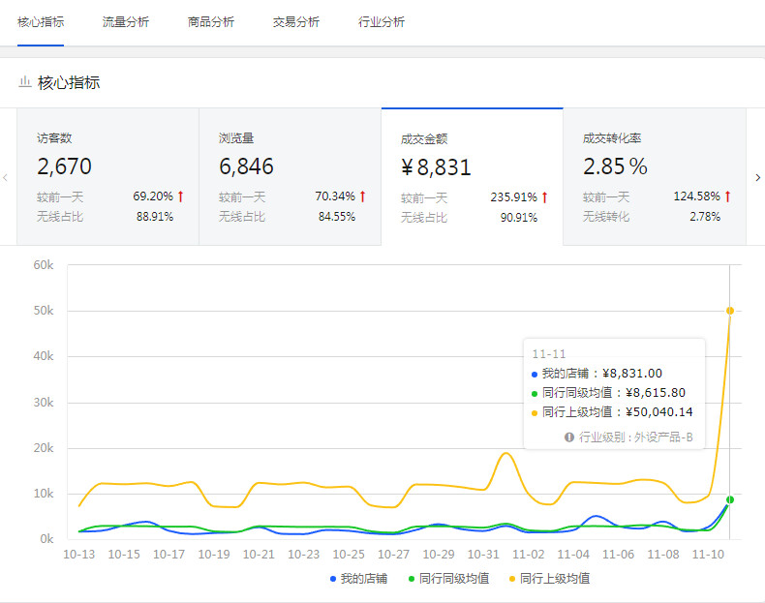The height and width of the screenshot is (603, 765).
Task: Select the 核心指标 tab
Action: tap(41, 22)
